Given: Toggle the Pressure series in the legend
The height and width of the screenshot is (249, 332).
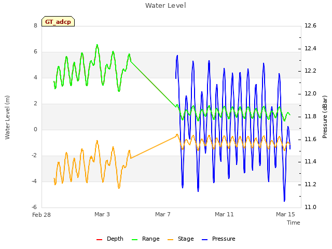Looking at the screenshot, I should (x=218, y=239).
